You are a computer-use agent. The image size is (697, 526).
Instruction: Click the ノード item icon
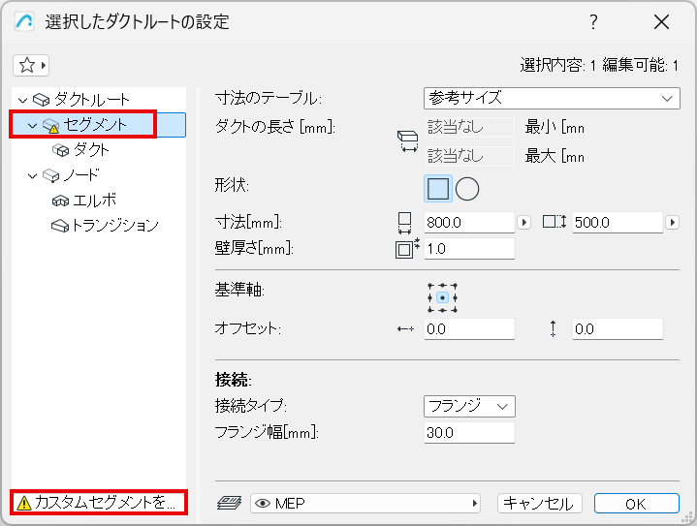pyautogui.click(x=50, y=175)
